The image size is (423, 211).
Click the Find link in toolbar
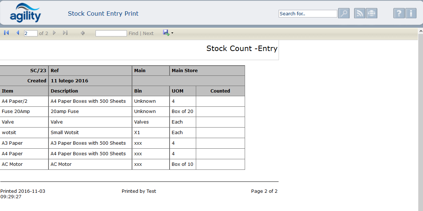tap(133, 33)
